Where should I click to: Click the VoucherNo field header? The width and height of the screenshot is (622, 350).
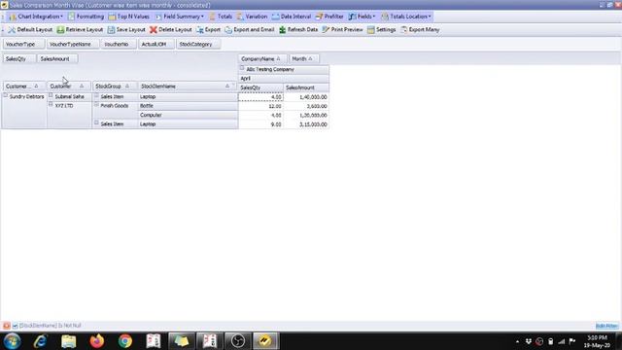[119, 45]
